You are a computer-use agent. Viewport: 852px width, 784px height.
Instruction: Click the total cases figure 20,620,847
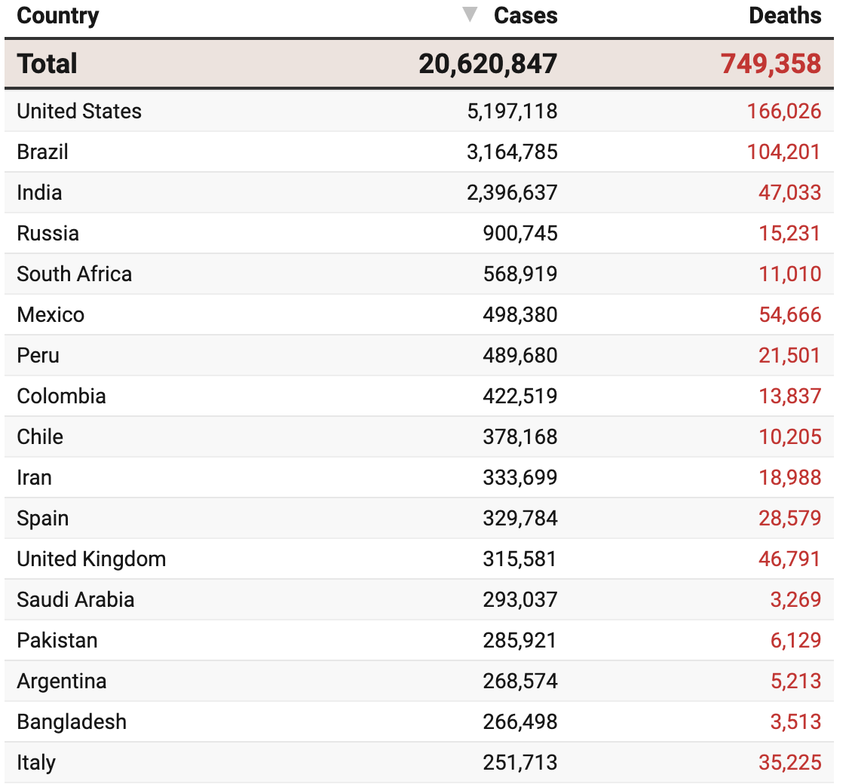[x=488, y=64]
